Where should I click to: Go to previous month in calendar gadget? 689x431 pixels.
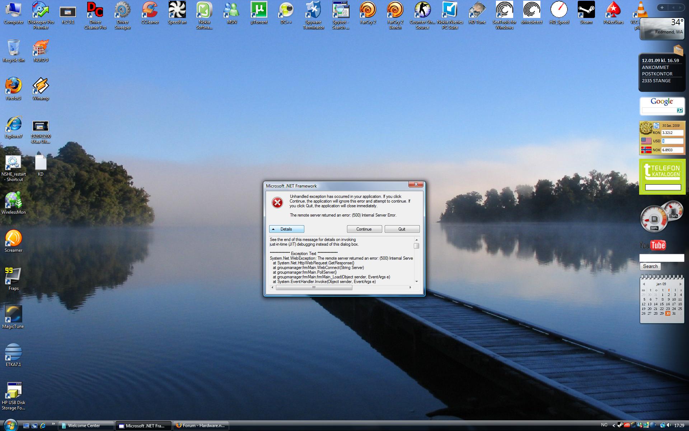[x=644, y=284]
